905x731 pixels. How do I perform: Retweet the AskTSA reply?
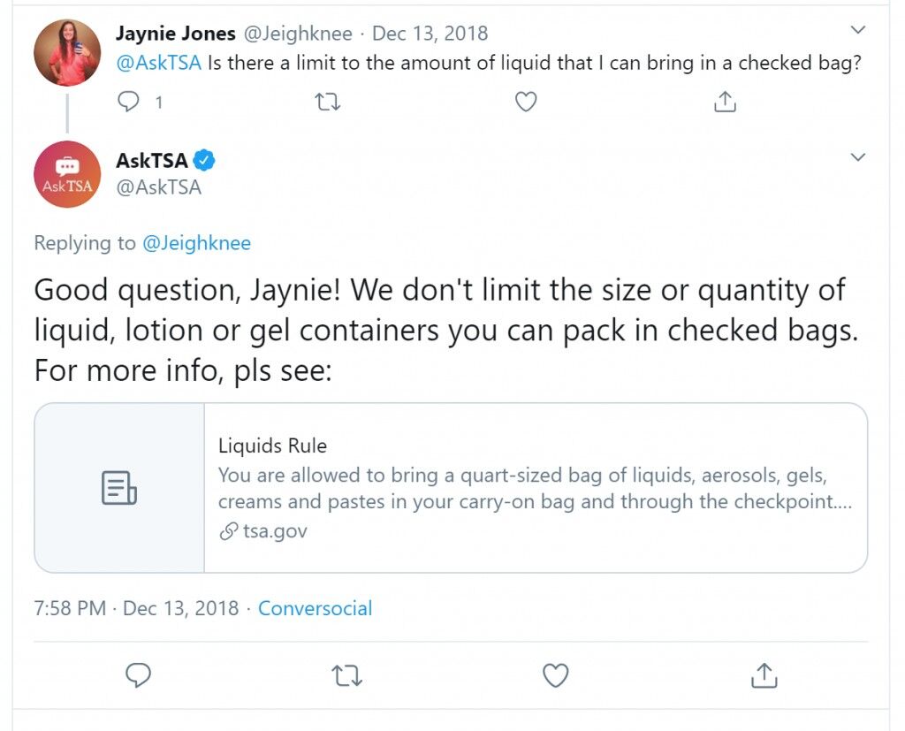pos(346,675)
